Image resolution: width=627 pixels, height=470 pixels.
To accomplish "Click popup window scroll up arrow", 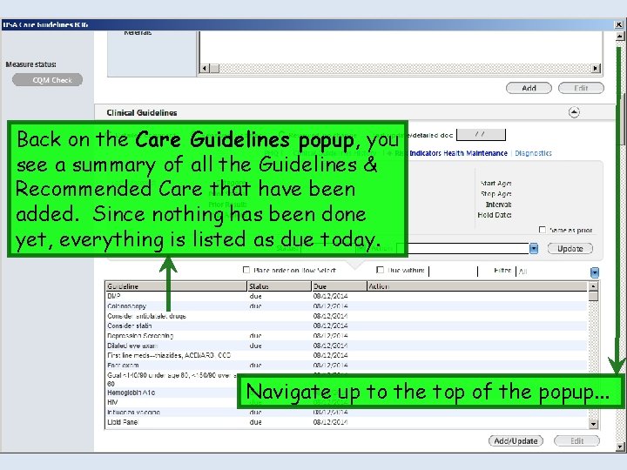I will (x=619, y=36).
